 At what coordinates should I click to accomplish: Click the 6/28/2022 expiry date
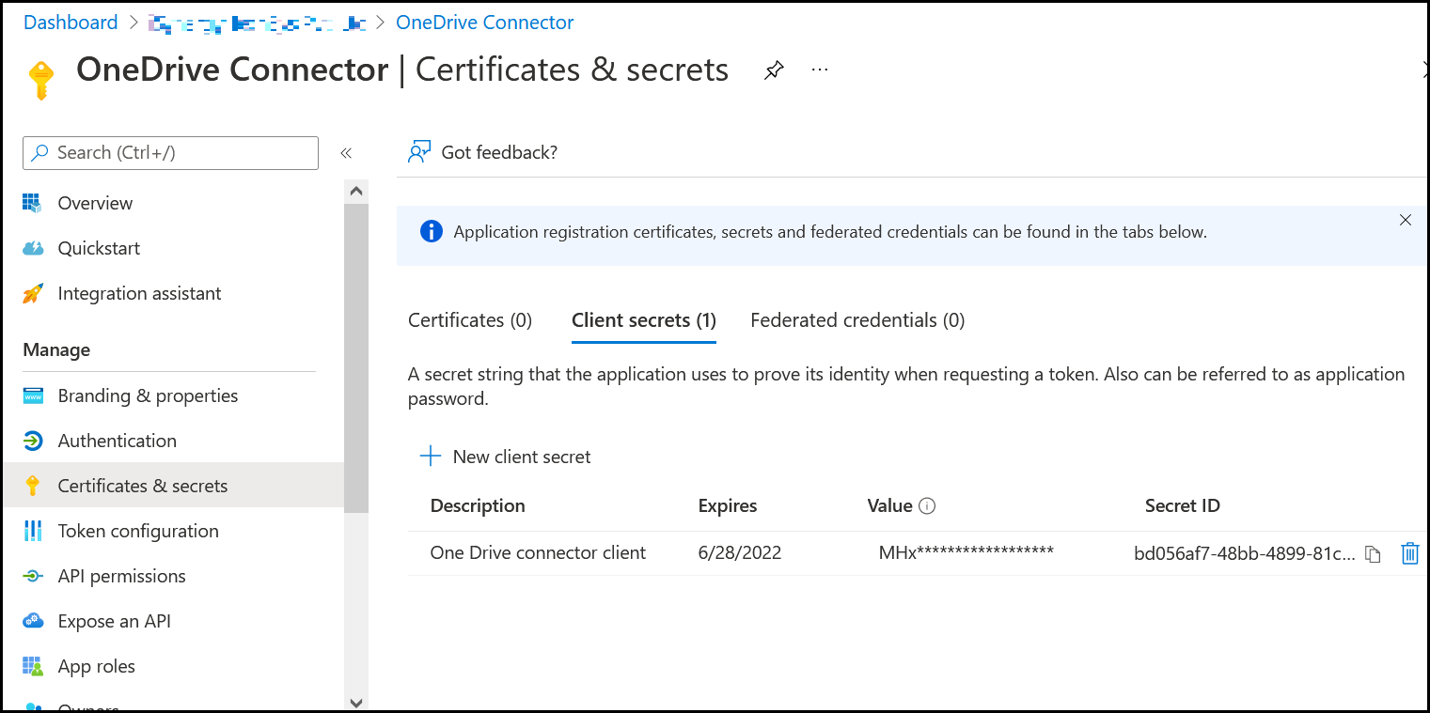(740, 553)
